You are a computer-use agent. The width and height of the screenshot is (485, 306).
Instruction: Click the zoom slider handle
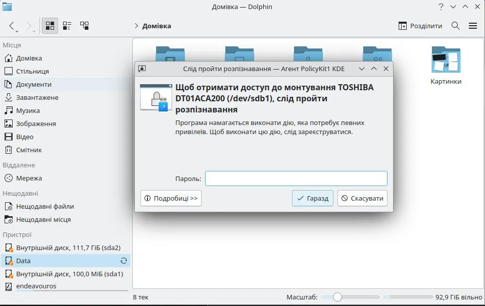point(337,297)
